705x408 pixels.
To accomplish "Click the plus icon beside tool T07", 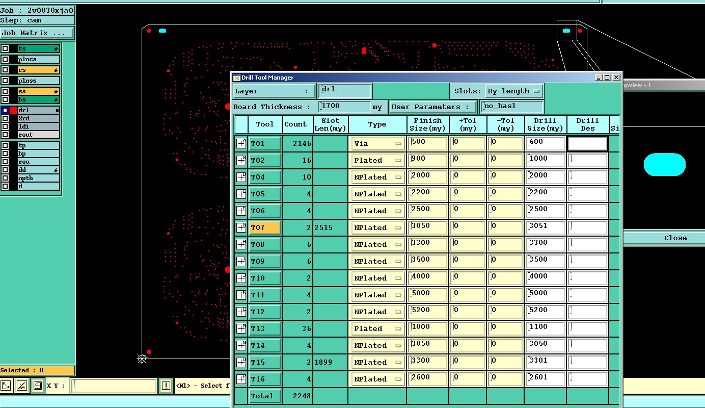I will tap(241, 227).
